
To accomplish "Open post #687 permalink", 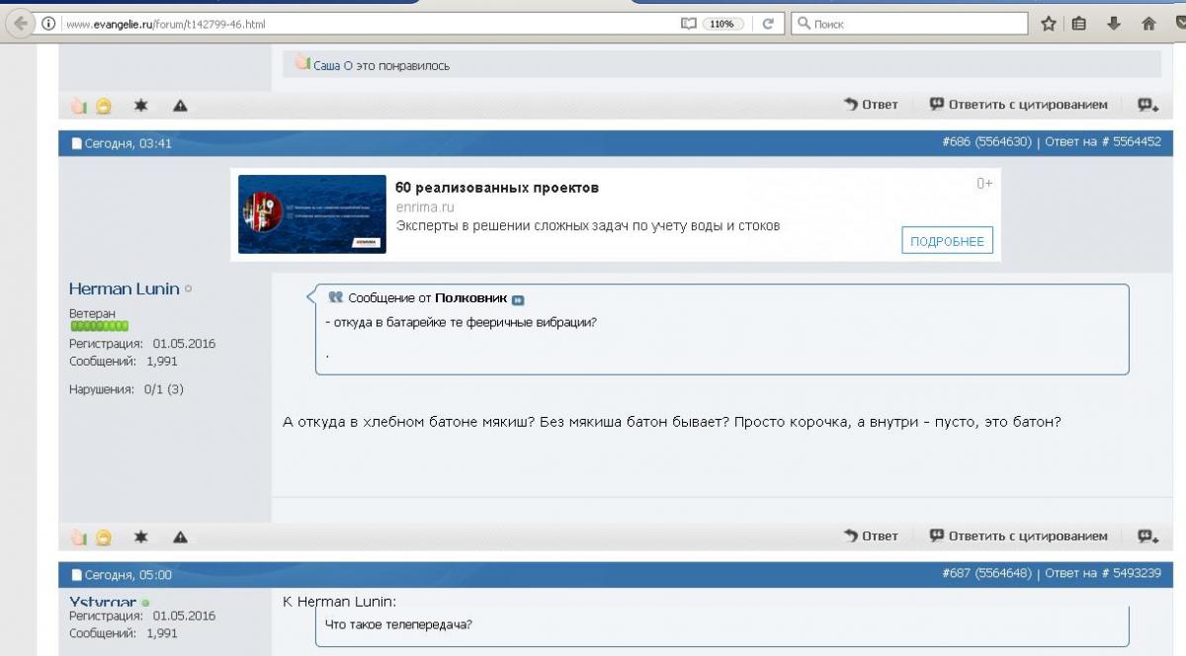I will (956, 574).
